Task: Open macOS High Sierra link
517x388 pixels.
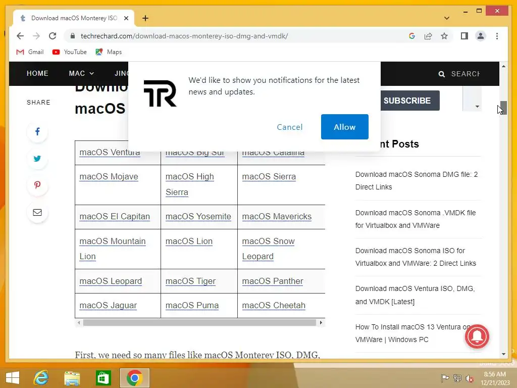Action: 190,184
